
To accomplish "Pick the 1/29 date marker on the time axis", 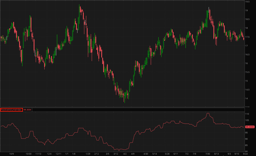I will [88, 154].
